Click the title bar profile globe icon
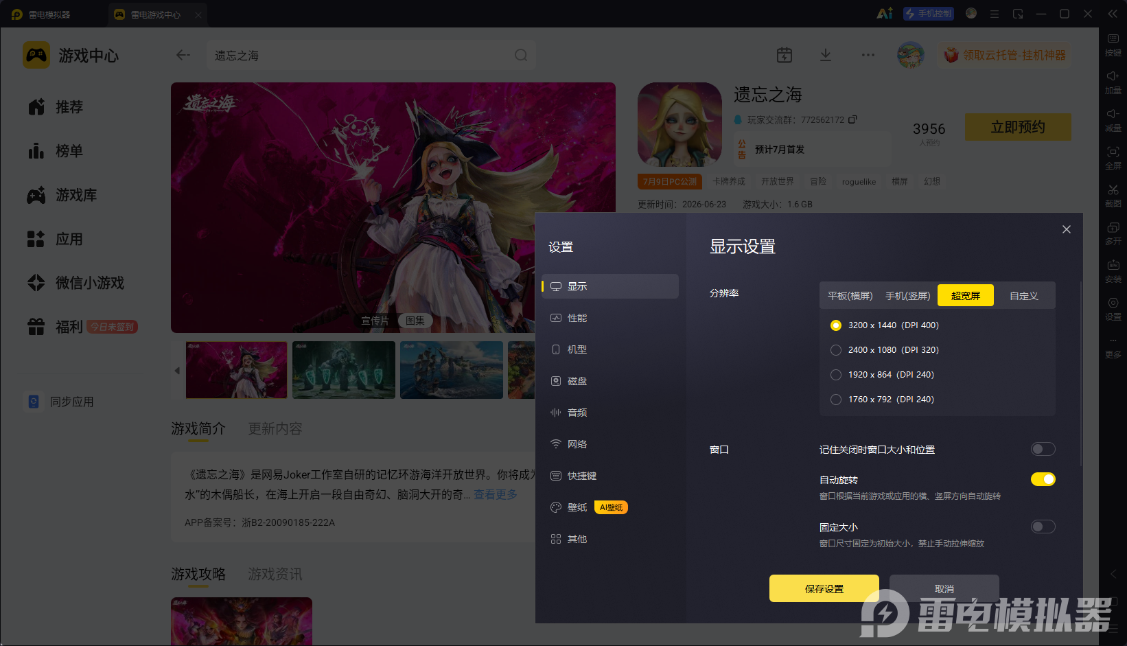1127x646 pixels. [971, 13]
